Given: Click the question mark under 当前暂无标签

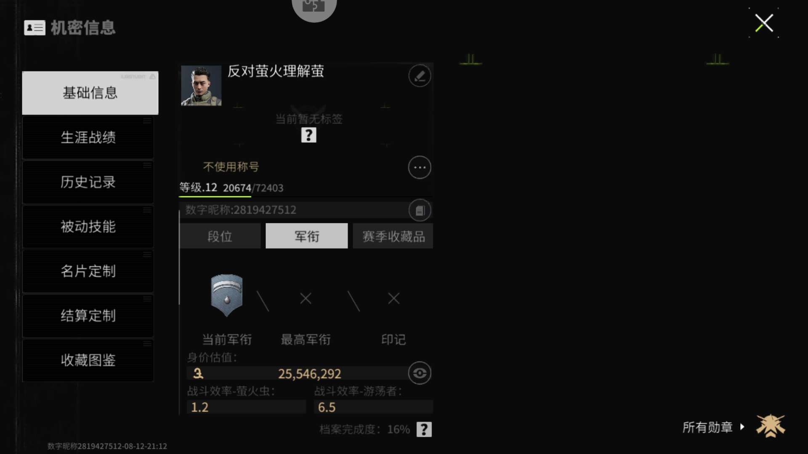Looking at the screenshot, I should point(308,135).
